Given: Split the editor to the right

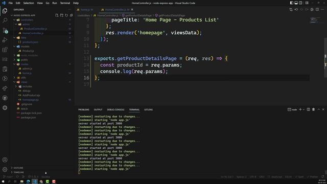Looking at the screenshot, I should 317,9.
